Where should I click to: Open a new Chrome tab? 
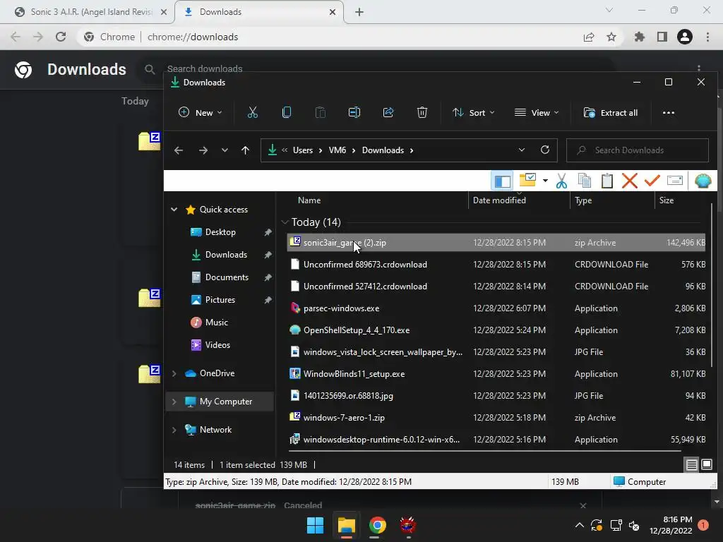click(359, 12)
